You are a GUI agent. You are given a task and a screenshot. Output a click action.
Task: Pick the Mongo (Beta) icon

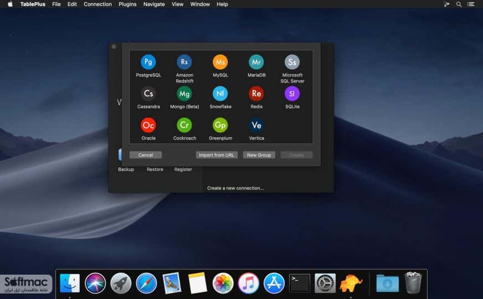pyautogui.click(x=184, y=94)
